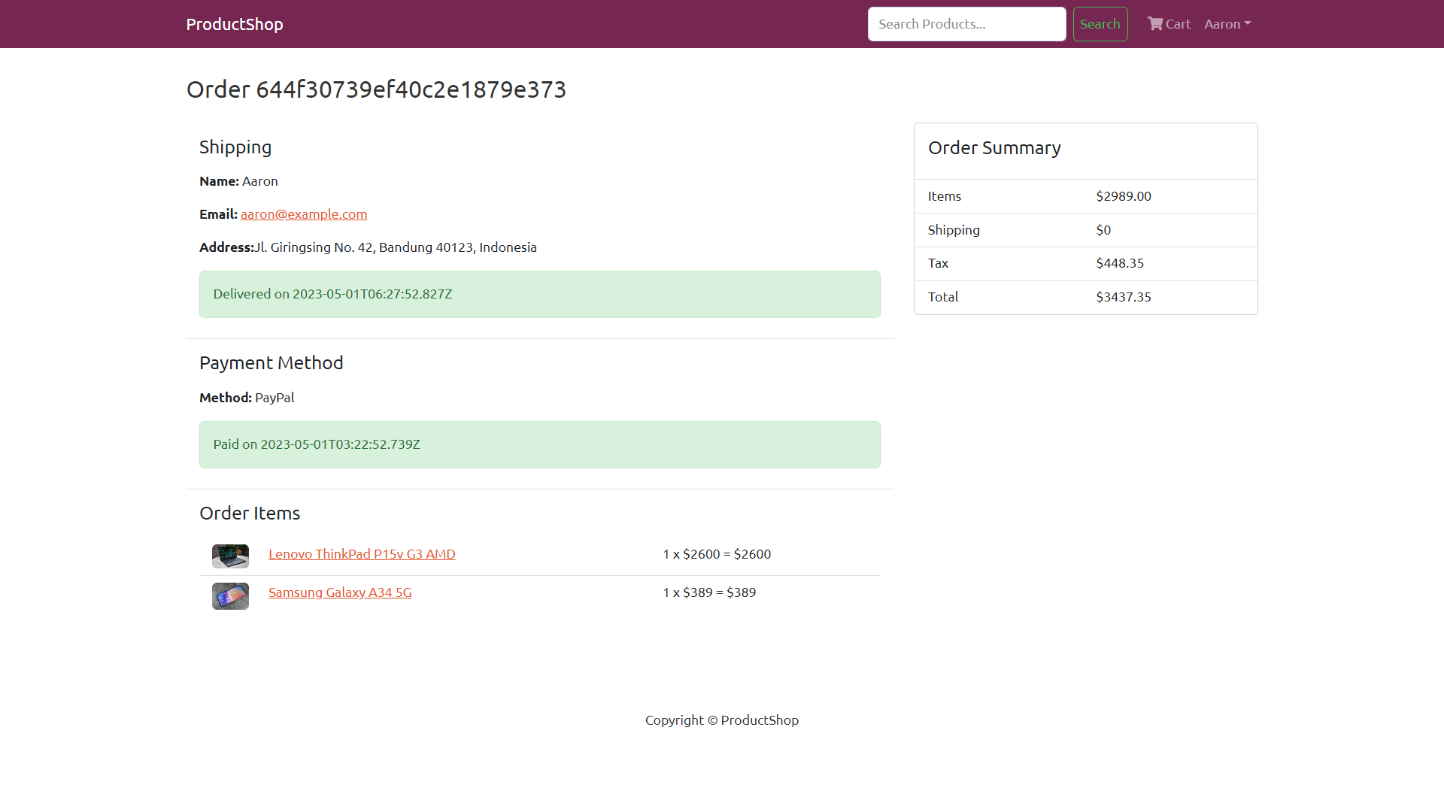Select the order ID heading text
This screenshot has height=812, width=1444.
pos(376,89)
